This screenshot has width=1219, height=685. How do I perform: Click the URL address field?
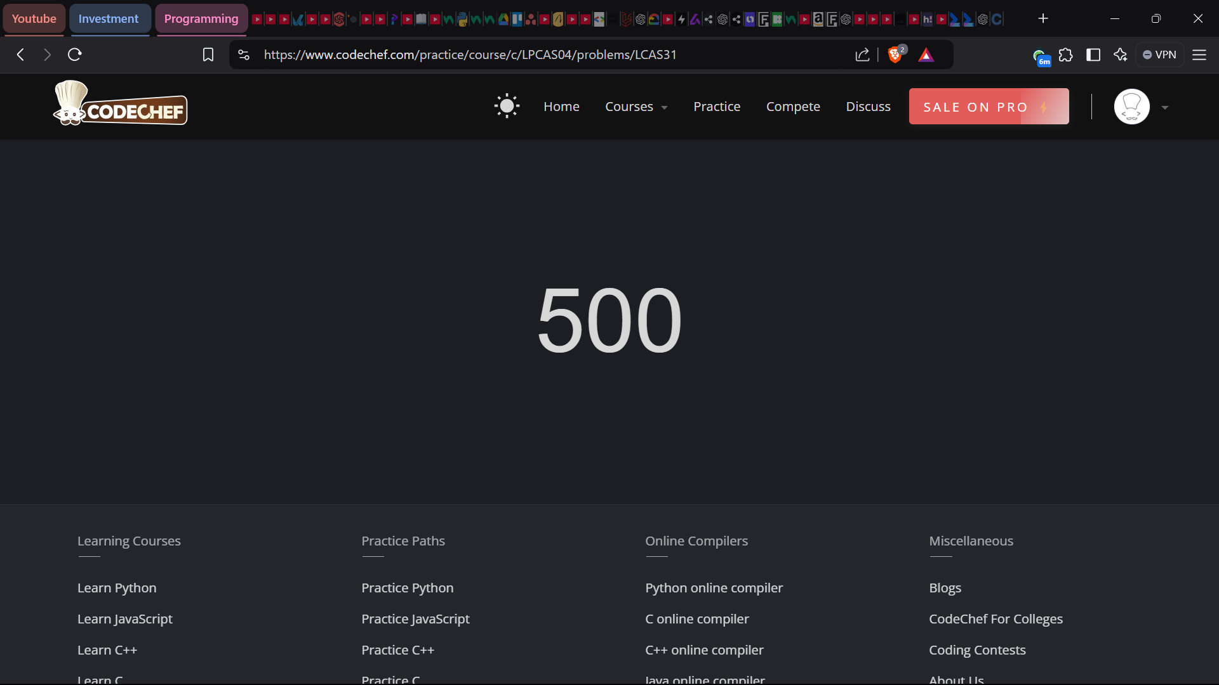[x=470, y=55]
